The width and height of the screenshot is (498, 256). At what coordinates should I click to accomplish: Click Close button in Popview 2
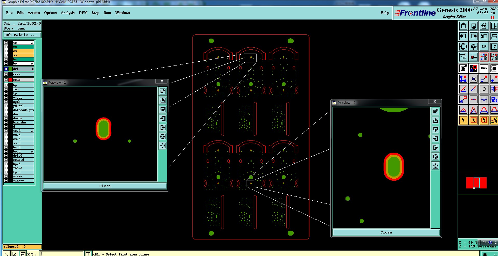386,232
